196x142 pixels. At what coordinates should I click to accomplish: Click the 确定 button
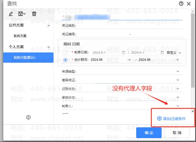(149, 133)
